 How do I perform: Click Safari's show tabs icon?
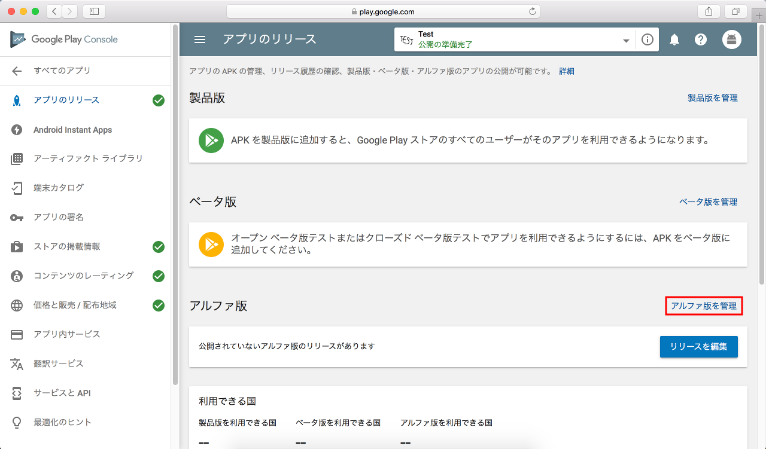[735, 11]
